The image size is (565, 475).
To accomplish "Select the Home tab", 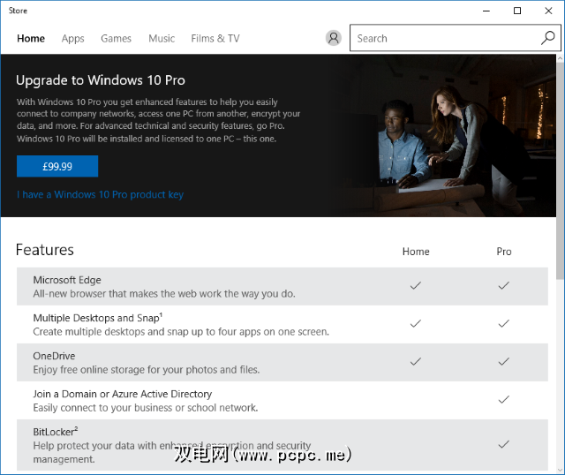I will (31, 39).
